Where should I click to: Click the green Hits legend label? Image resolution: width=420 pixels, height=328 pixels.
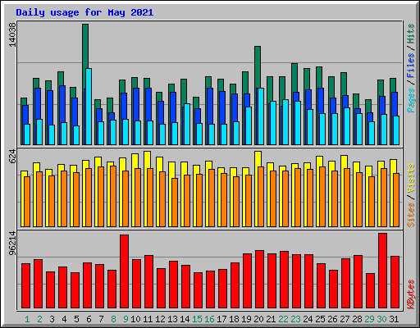pyautogui.click(x=410, y=34)
